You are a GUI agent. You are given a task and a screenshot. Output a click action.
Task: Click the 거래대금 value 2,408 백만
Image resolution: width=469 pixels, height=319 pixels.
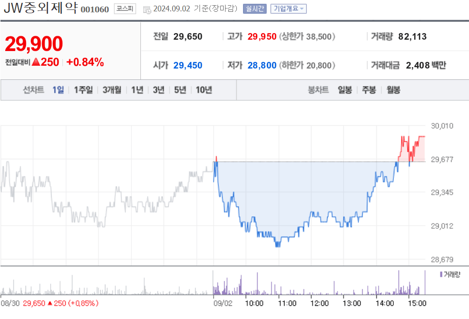426,65
